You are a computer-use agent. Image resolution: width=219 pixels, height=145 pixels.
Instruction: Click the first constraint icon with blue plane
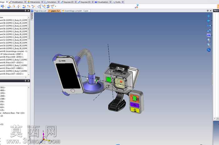tap(9, 7)
